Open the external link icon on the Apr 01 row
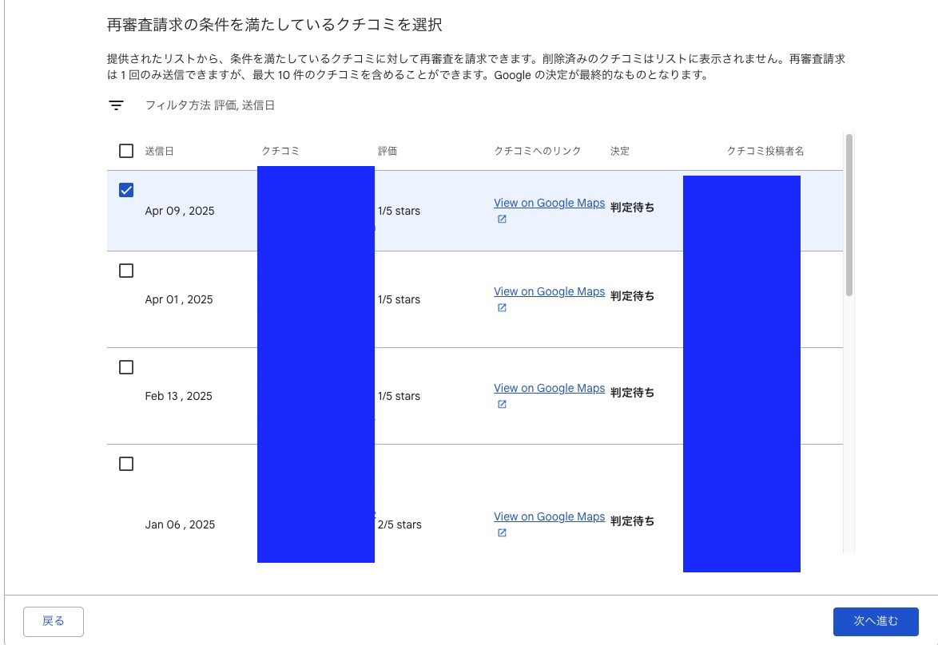The image size is (938, 645). pos(502,307)
